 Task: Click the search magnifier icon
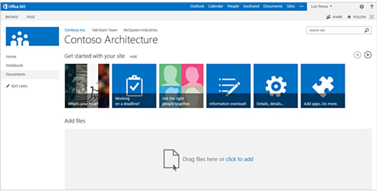[367, 30]
